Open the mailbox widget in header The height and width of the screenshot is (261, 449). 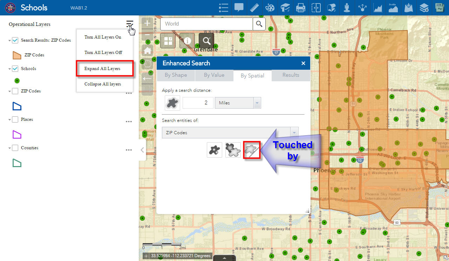[x=332, y=8]
